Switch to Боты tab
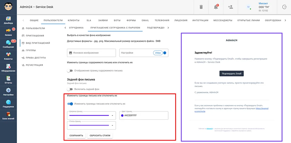The width and height of the screenshot is (291, 143). tap(117, 20)
